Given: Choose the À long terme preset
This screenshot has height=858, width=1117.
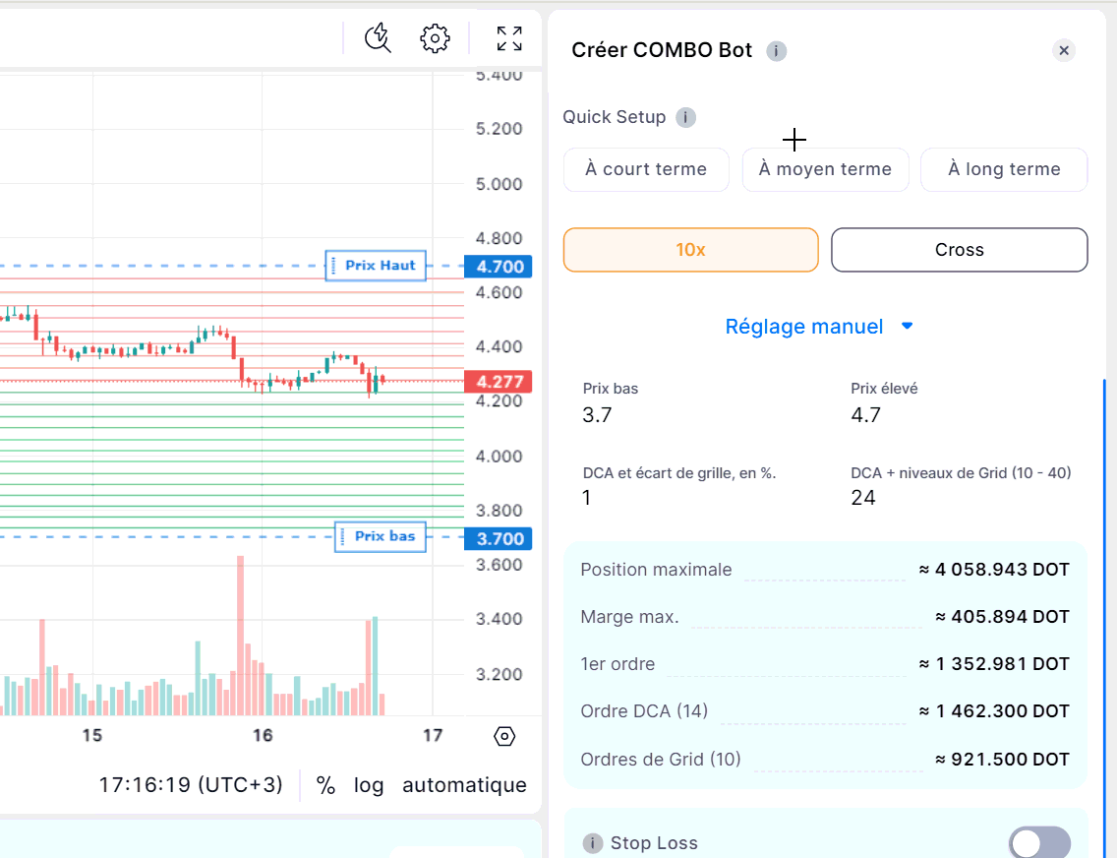Looking at the screenshot, I should (x=1004, y=169).
